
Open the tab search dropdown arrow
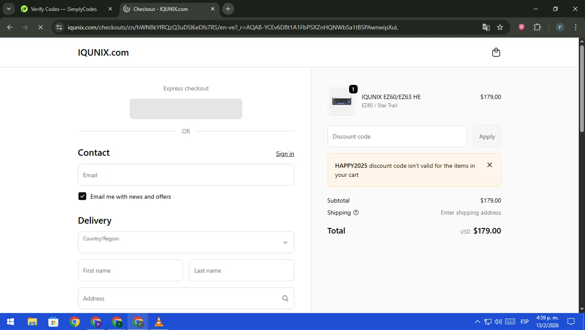coord(9,9)
